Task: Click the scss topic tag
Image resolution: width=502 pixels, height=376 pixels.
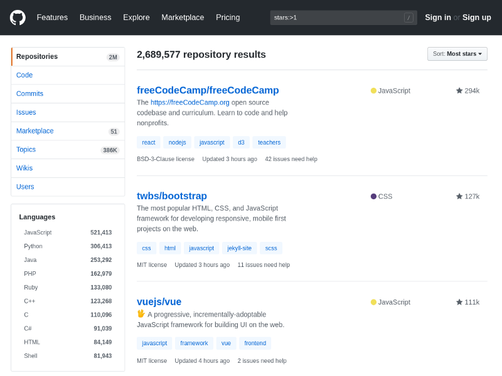Action: pyautogui.click(x=271, y=248)
